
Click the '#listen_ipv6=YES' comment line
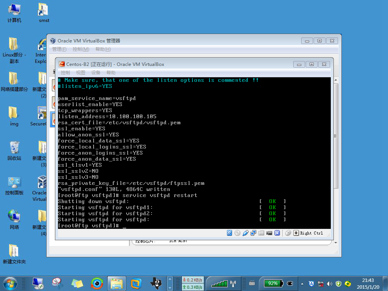[x=85, y=86]
